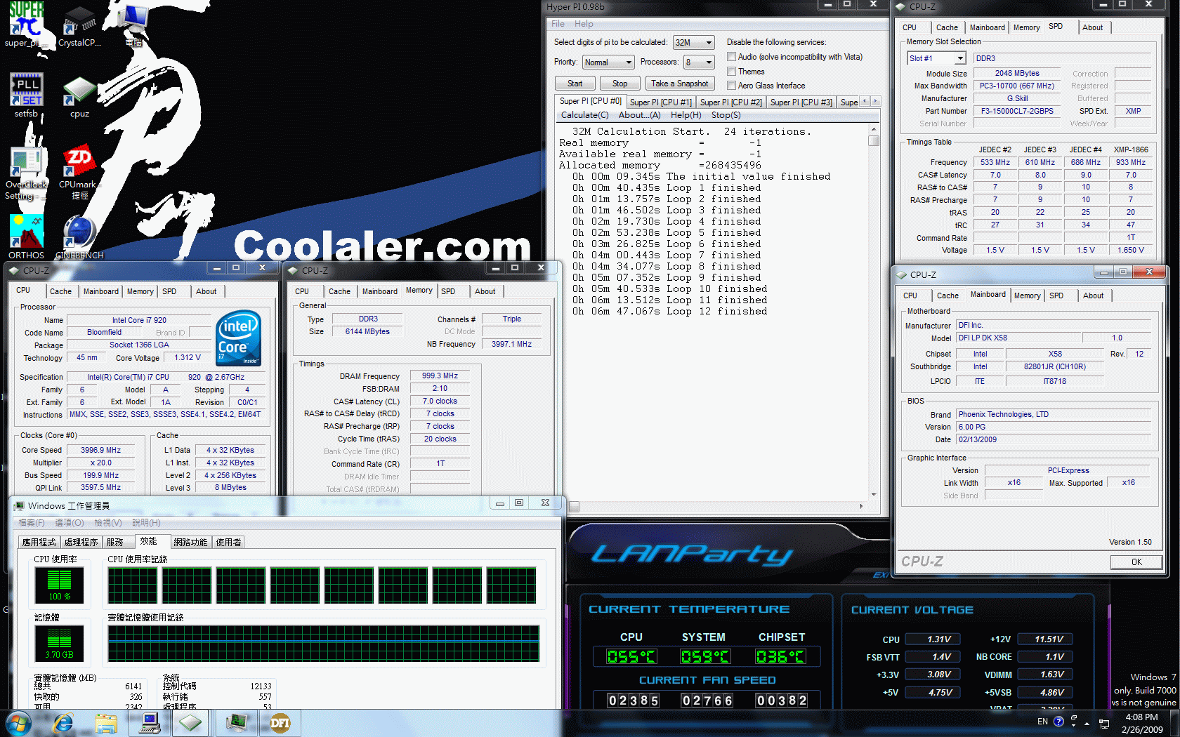The image size is (1180, 737).
Task: Click the Part Number F3-15000CL7-2GBPS field
Action: (x=1016, y=111)
